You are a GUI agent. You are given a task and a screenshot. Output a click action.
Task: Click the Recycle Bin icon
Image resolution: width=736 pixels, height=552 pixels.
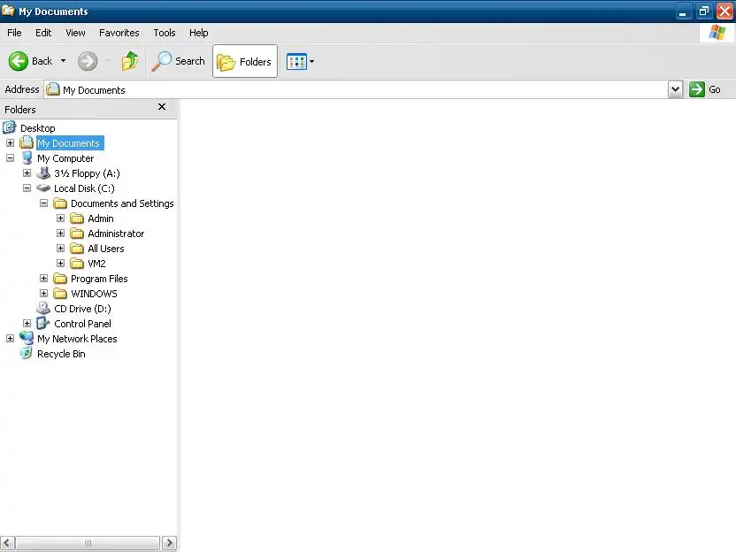pos(27,353)
